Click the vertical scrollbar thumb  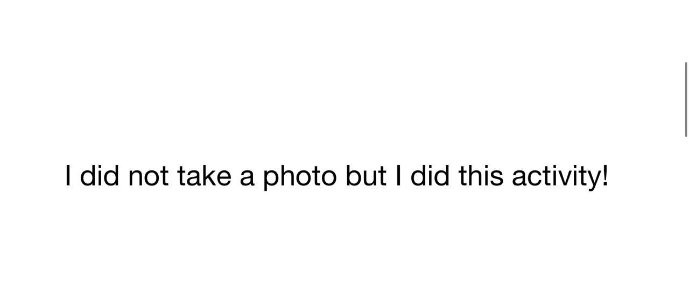686,99
